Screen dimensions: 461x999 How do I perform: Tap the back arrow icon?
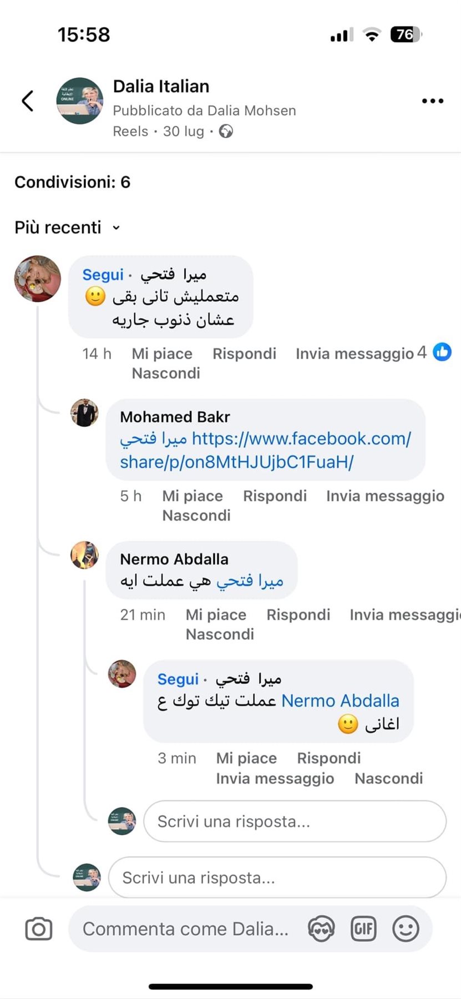click(x=28, y=101)
